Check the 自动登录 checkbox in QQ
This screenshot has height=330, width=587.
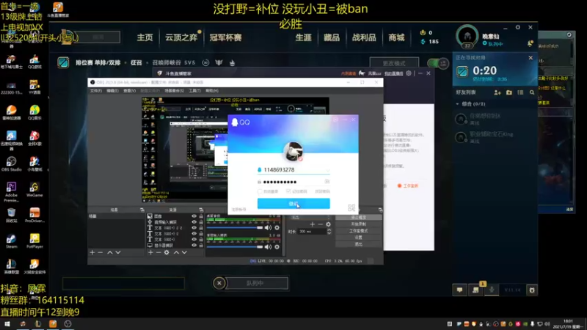tap(260, 191)
